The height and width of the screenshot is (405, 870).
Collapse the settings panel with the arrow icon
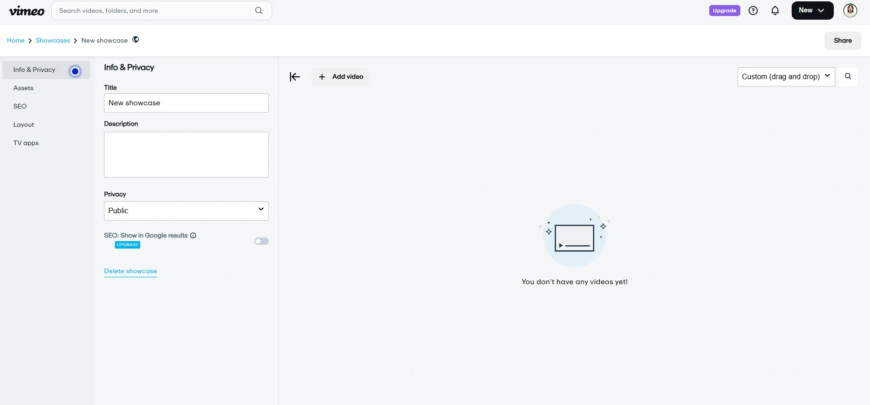tap(295, 77)
